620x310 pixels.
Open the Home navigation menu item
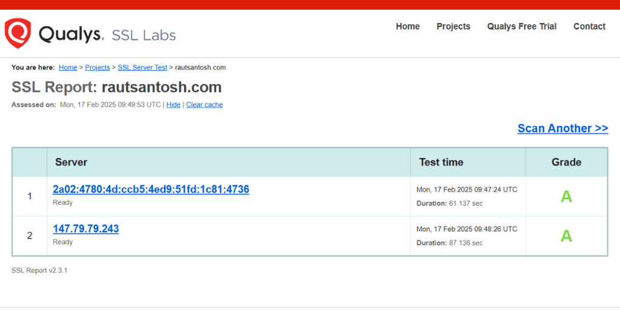(x=407, y=27)
